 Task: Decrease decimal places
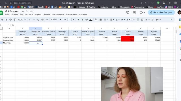[x=38, y=20]
